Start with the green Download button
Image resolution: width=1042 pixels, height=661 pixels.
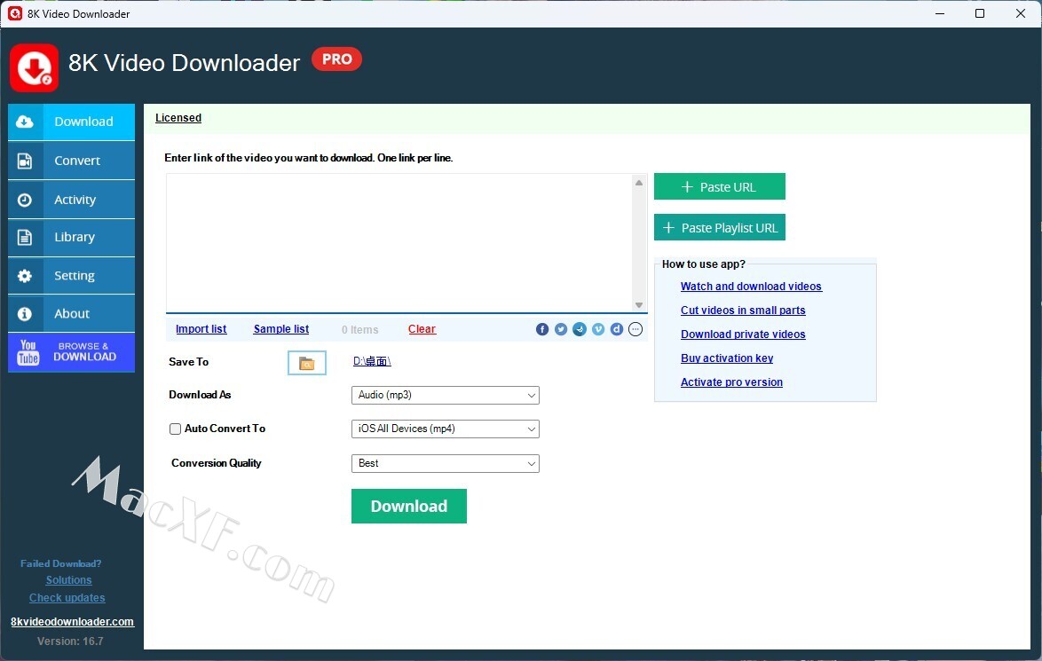(x=408, y=507)
